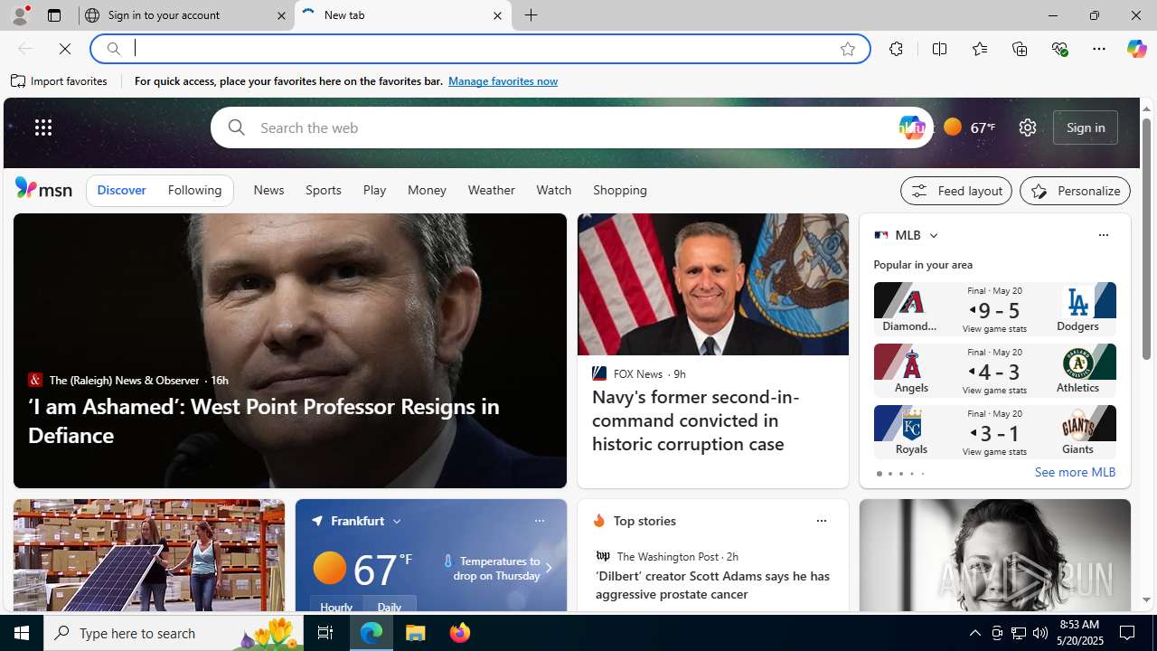Click the taskbar search box
Image resolution: width=1157 pixels, height=651 pixels.
point(173,633)
